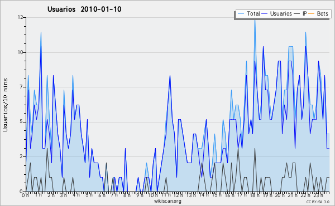Click the x-axis label '6 h'

point(102,195)
